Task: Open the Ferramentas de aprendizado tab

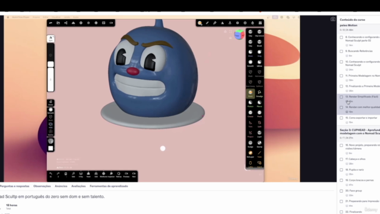Action: (x=109, y=186)
